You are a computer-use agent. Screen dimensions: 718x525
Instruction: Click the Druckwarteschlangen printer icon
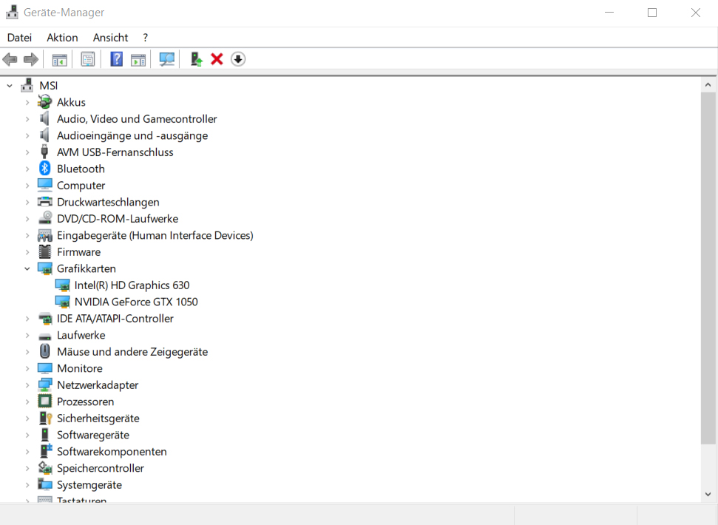[45, 202]
